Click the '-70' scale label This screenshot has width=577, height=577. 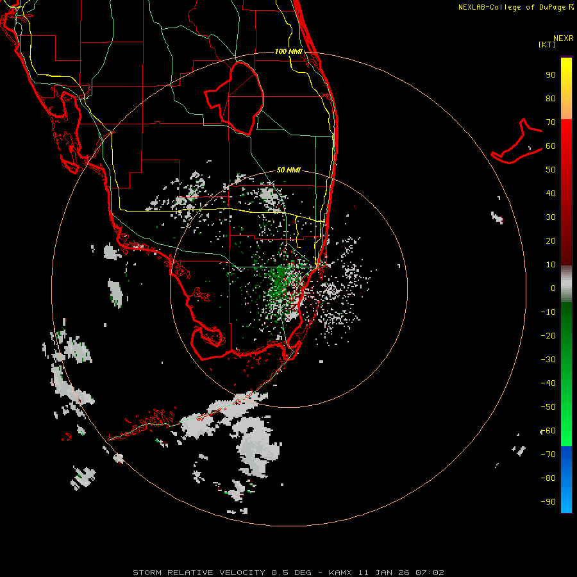coord(548,455)
